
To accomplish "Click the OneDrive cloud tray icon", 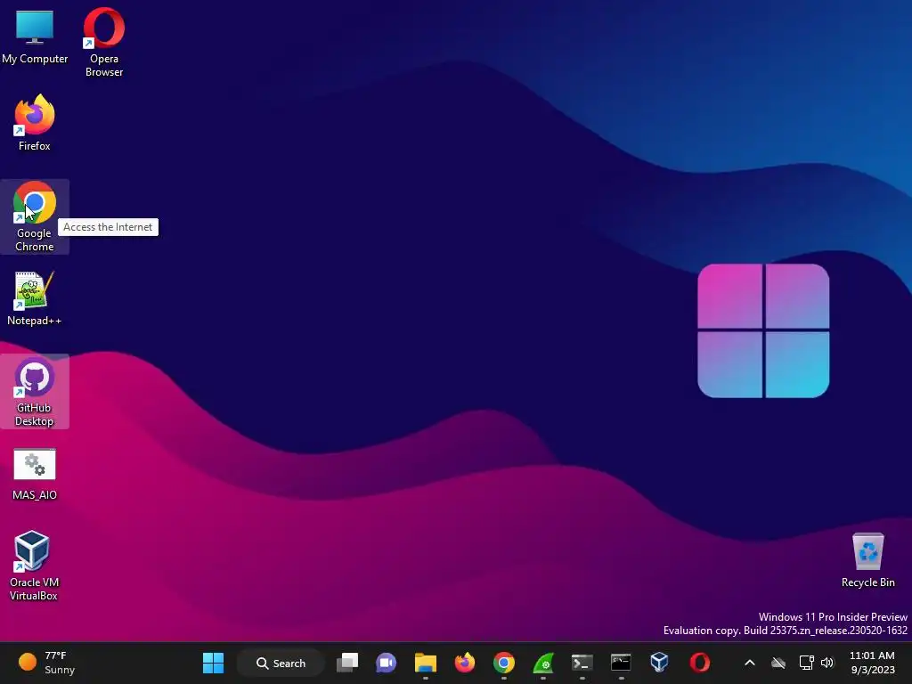I will (778, 663).
